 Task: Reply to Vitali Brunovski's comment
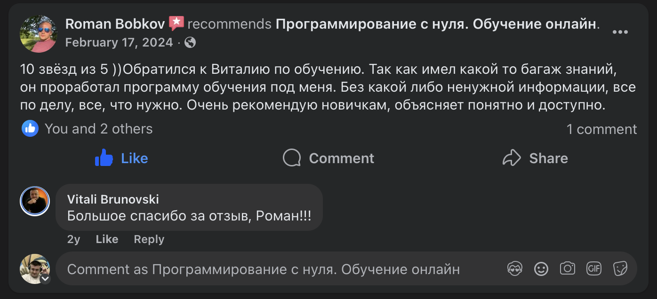pyautogui.click(x=148, y=239)
